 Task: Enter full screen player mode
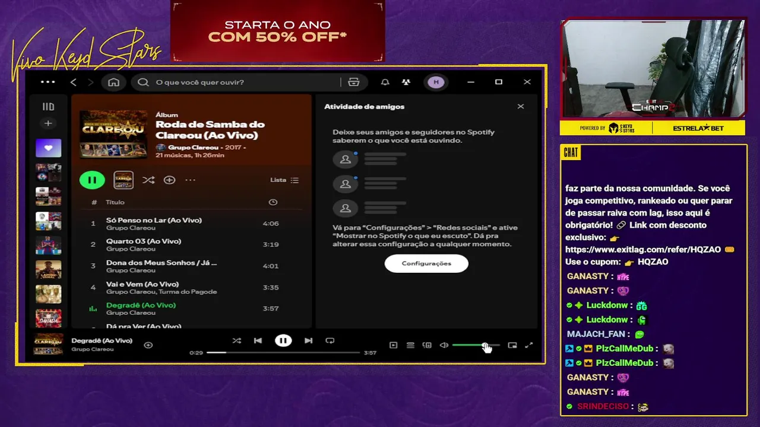[529, 345]
